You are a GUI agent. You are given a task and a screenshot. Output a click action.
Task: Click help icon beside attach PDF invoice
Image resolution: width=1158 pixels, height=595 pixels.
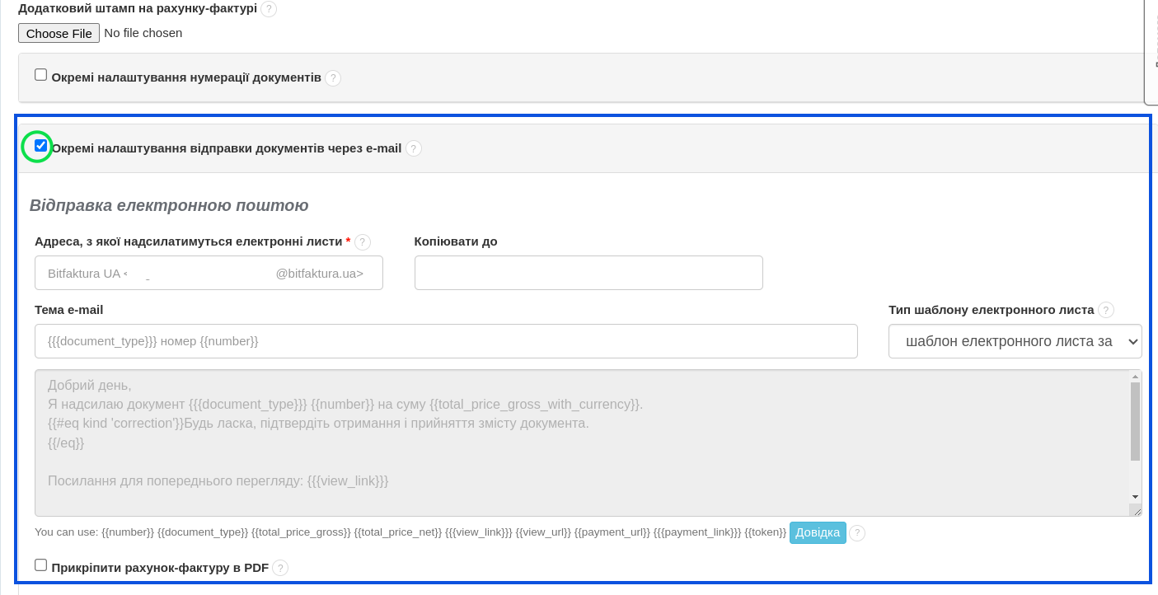pyautogui.click(x=280, y=568)
